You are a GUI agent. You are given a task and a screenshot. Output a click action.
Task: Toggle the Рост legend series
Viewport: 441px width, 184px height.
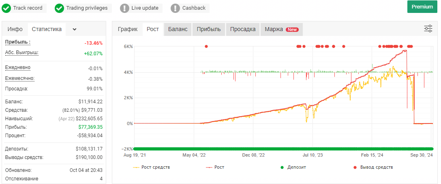tap(215, 167)
